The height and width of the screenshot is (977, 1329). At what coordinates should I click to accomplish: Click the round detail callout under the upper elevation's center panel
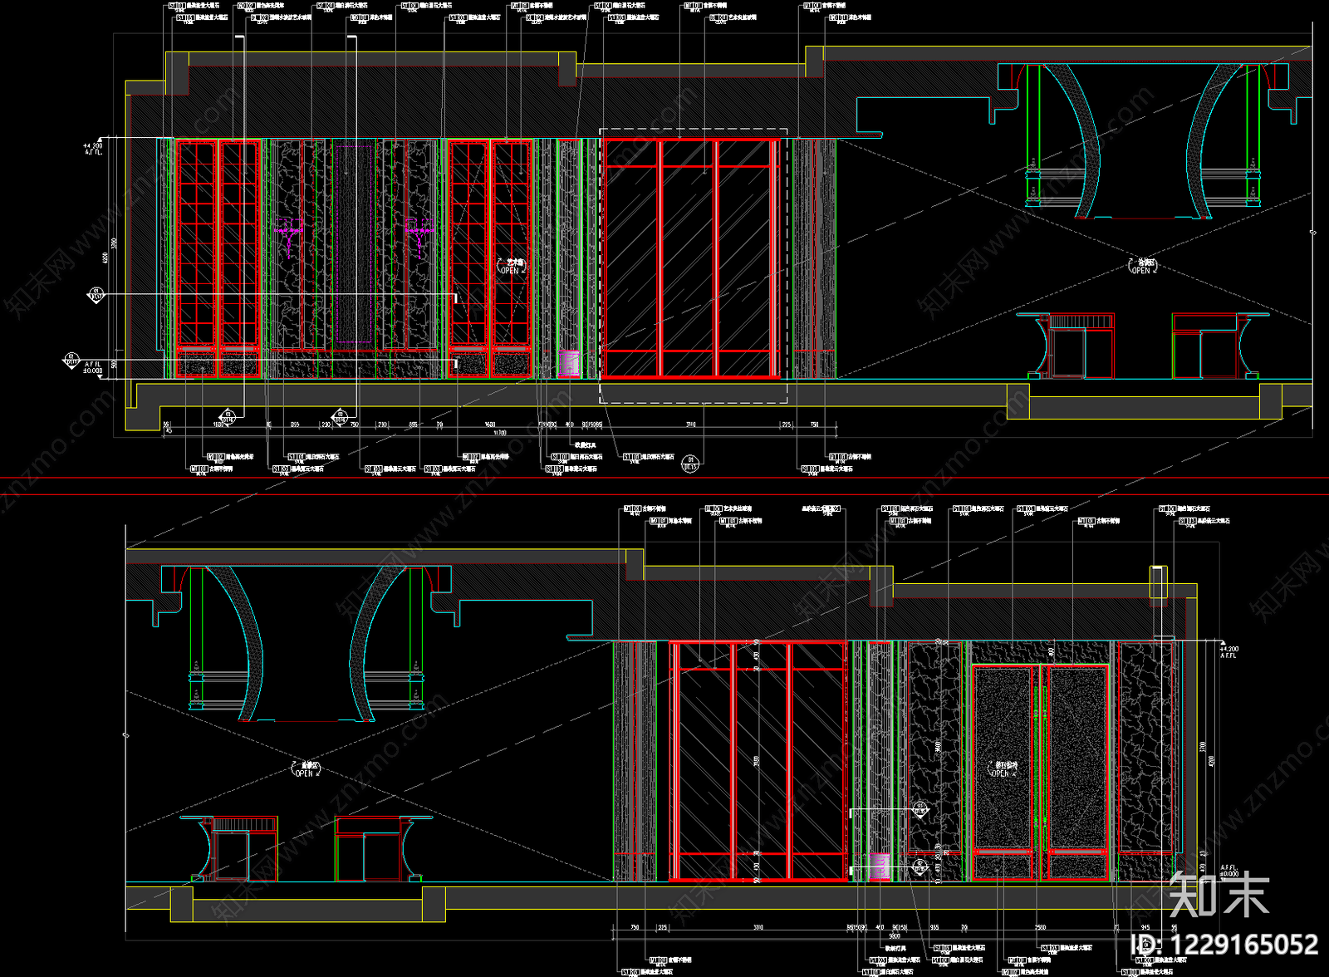(x=339, y=415)
